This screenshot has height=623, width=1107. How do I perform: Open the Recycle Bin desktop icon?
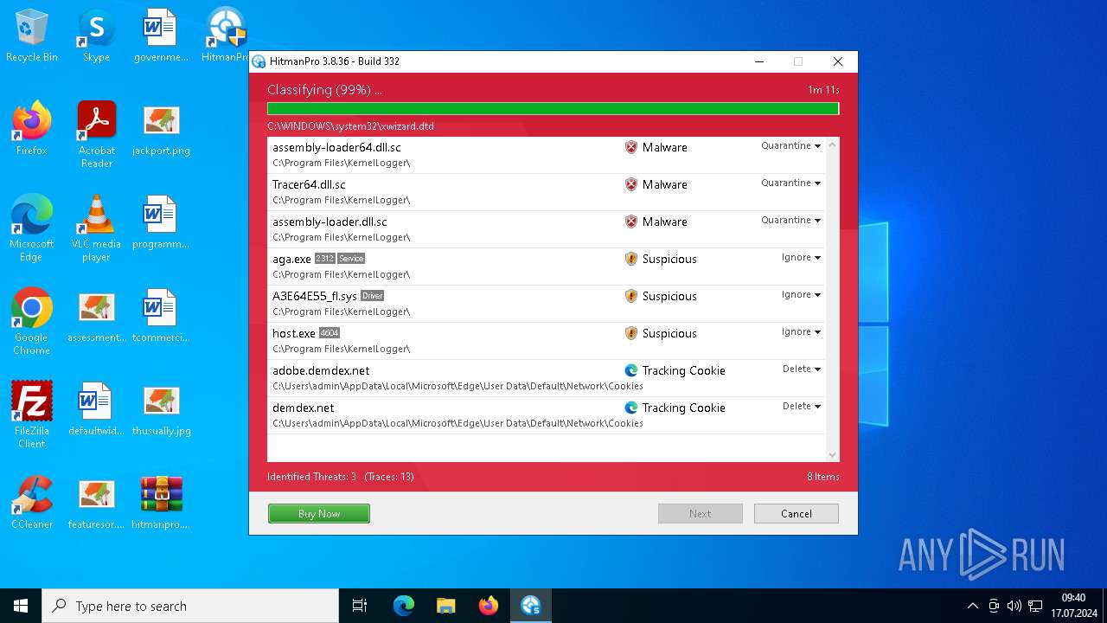click(32, 35)
